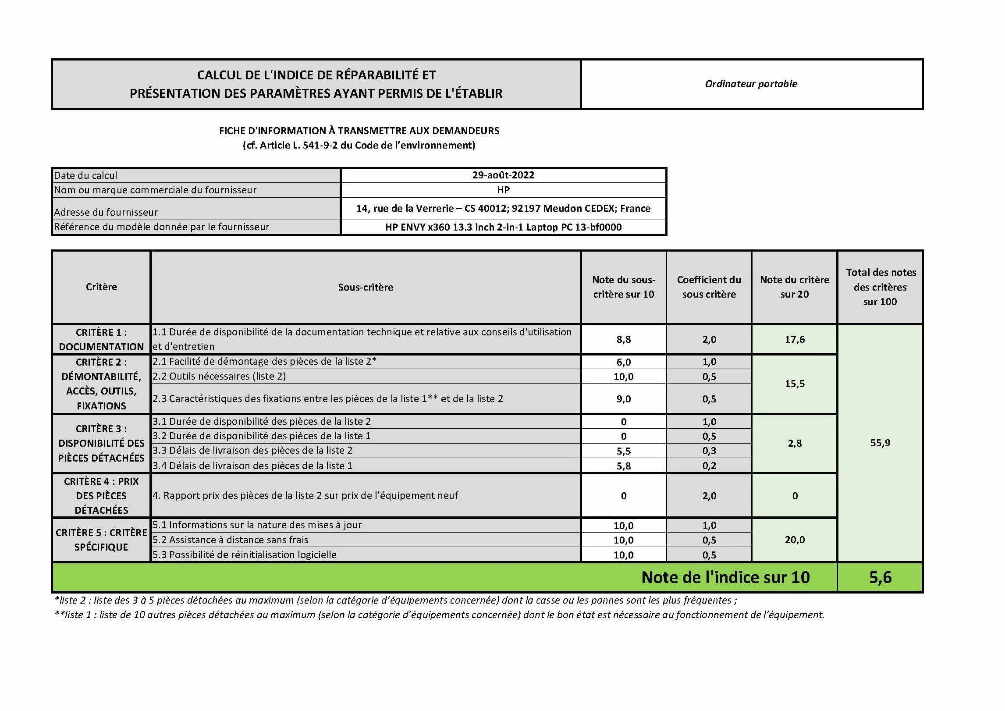
Task: Select 'Note du sous-critère sur 10' header
Action: tap(624, 287)
